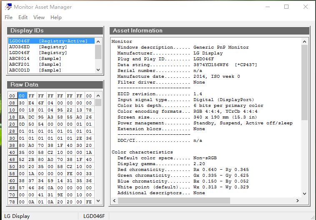Viewport: 316px width, 220px height.
Task: Click the Asset Information panel header
Action: coord(209,30)
